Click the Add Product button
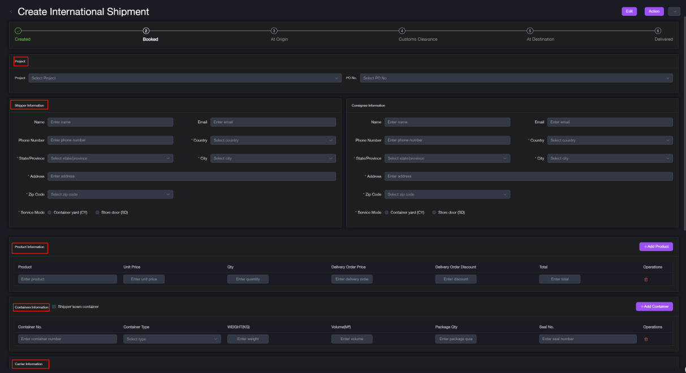Image resolution: width=686 pixels, height=373 pixels. (656, 246)
